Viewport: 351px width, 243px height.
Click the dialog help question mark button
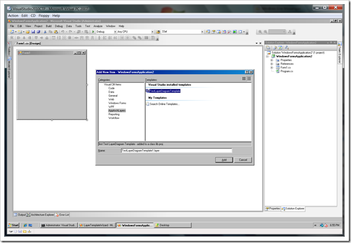pyautogui.click(x=246, y=72)
